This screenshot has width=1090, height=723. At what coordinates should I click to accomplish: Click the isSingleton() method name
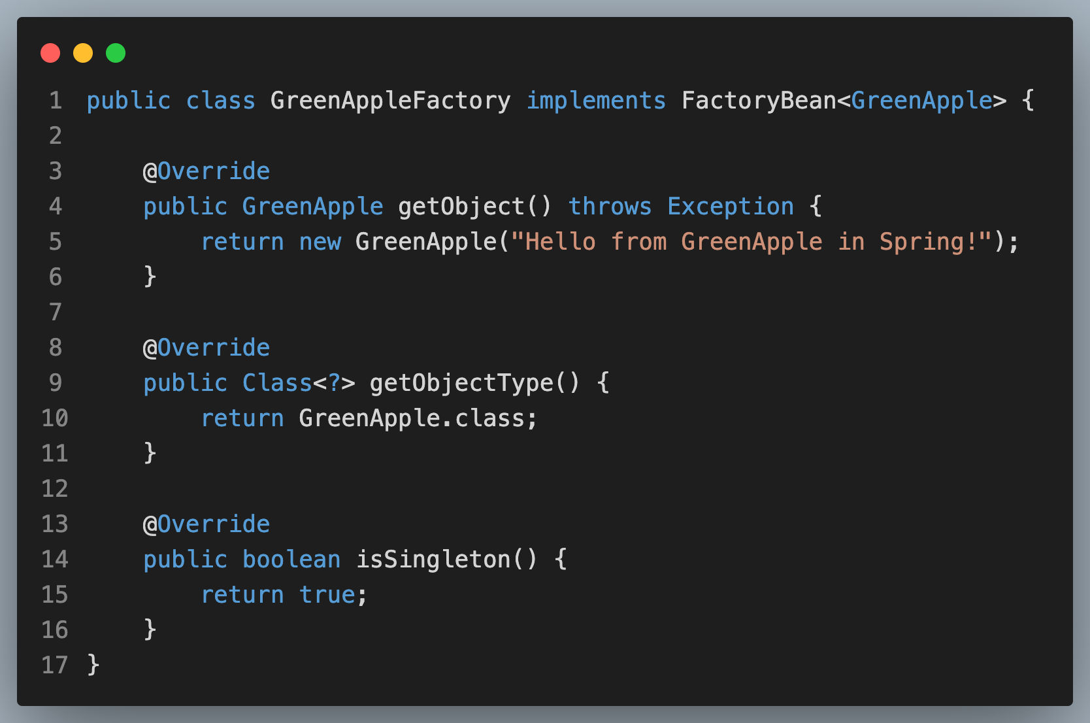coord(447,560)
